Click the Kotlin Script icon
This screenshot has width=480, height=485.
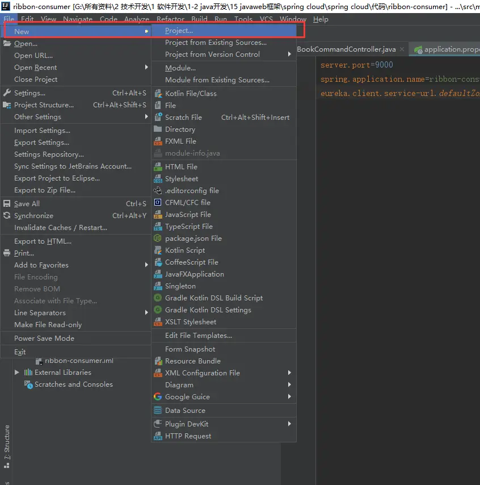click(x=158, y=250)
